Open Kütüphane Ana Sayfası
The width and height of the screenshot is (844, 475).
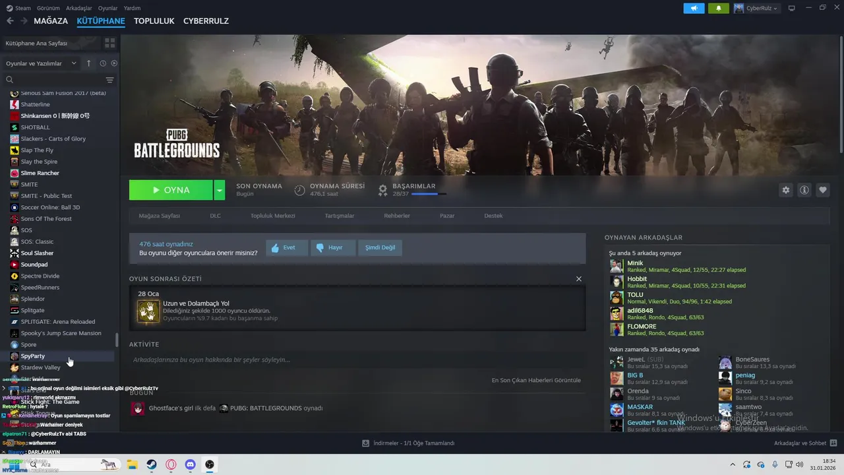pos(36,43)
